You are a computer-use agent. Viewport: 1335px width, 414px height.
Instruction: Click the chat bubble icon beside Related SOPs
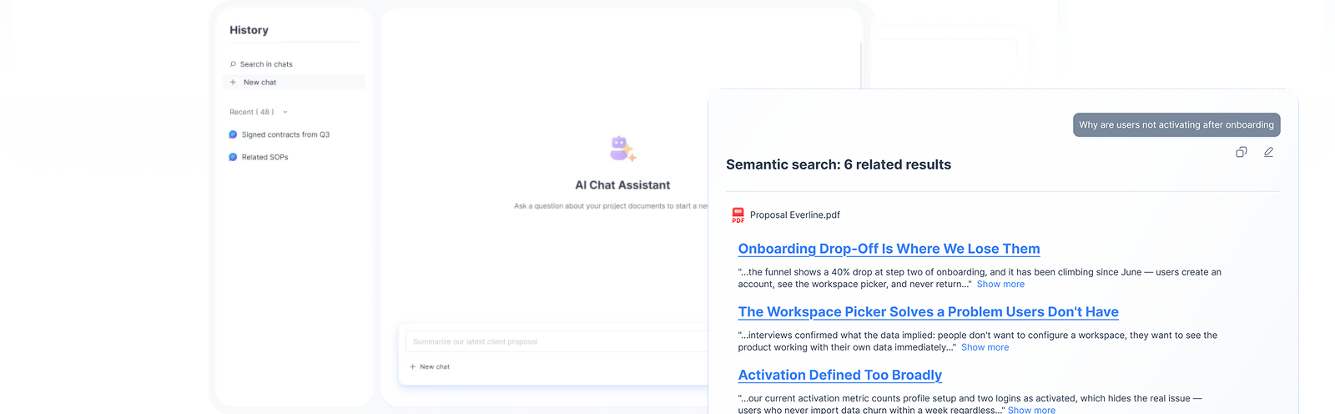point(233,157)
